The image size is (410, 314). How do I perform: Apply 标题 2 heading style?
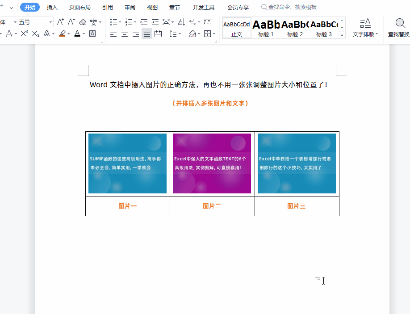[x=295, y=28]
